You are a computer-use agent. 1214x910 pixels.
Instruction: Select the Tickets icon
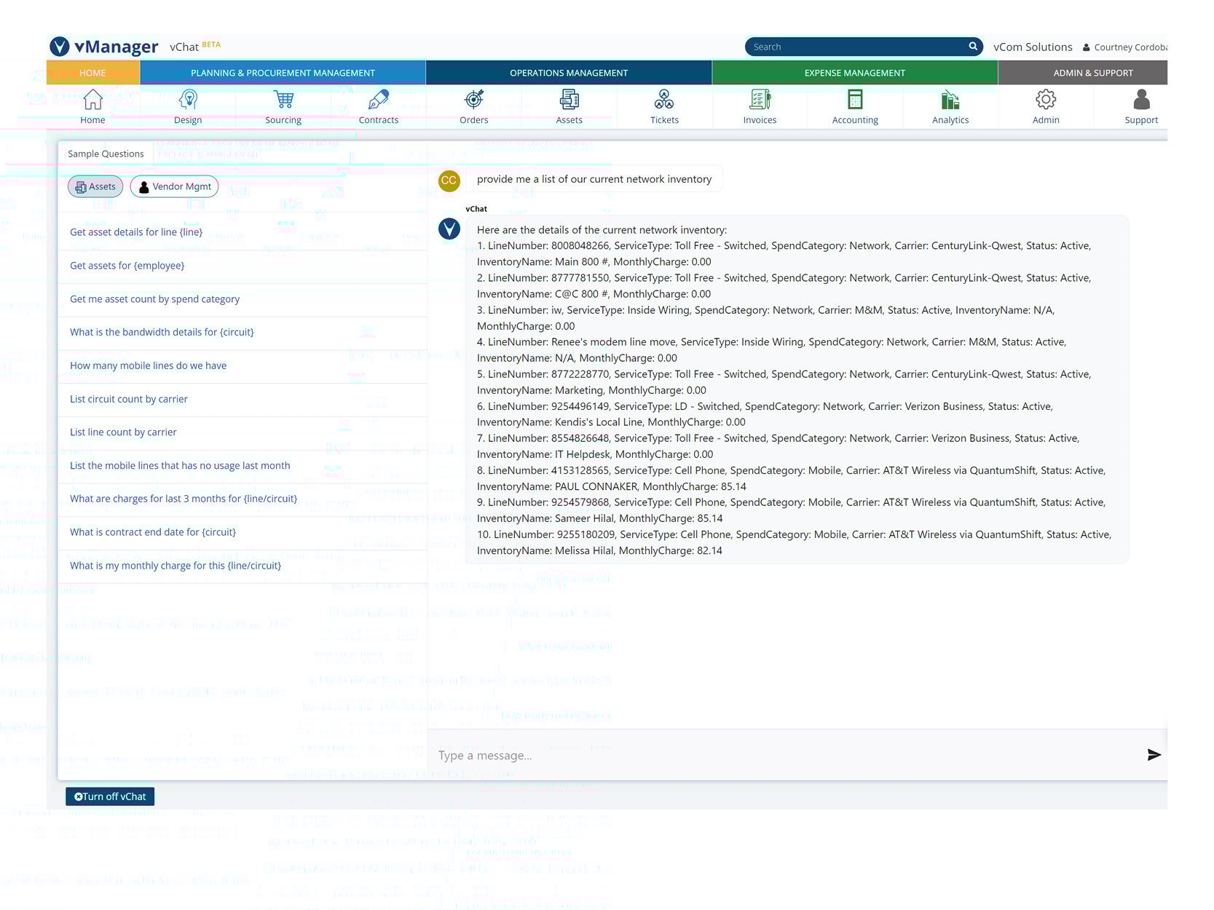(x=664, y=106)
